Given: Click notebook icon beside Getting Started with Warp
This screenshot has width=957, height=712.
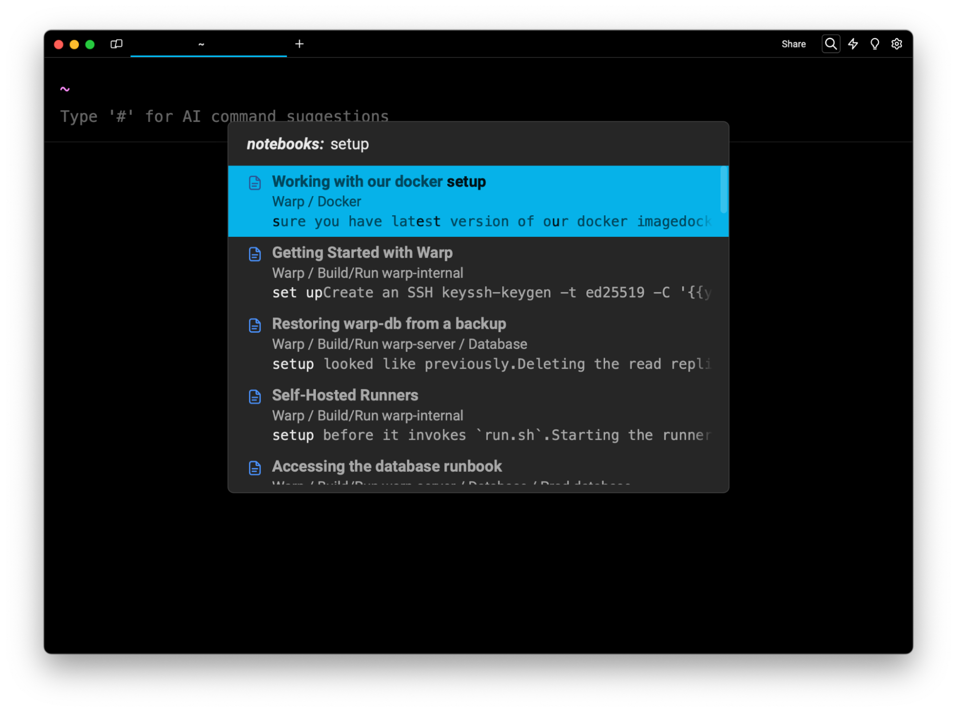Looking at the screenshot, I should pos(255,254).
